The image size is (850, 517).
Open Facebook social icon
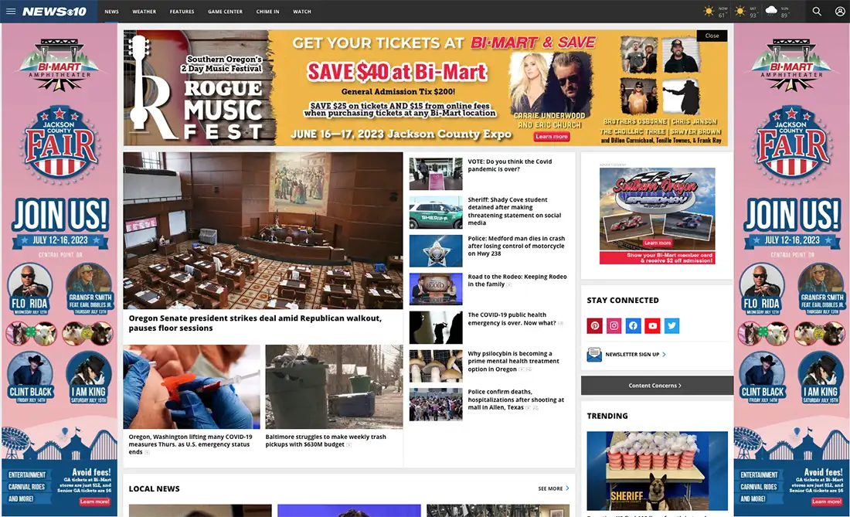coord(633,325)
